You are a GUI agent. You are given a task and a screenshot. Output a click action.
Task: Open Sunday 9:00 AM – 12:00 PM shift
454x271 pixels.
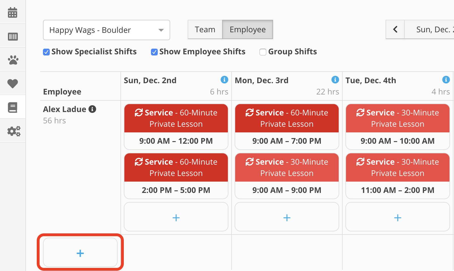(176, 127)
